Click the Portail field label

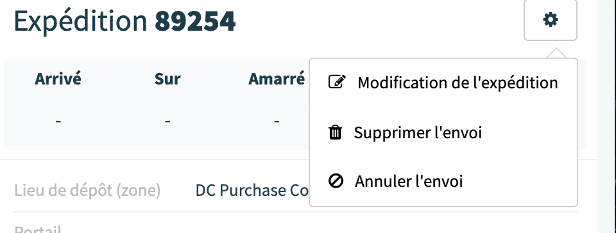pos(38,229)
